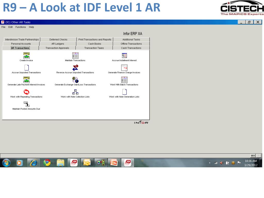The image size is (264, 198).
Task: Switch to Interdivision Trade Partnerships tab
Action: pos(22,39)
